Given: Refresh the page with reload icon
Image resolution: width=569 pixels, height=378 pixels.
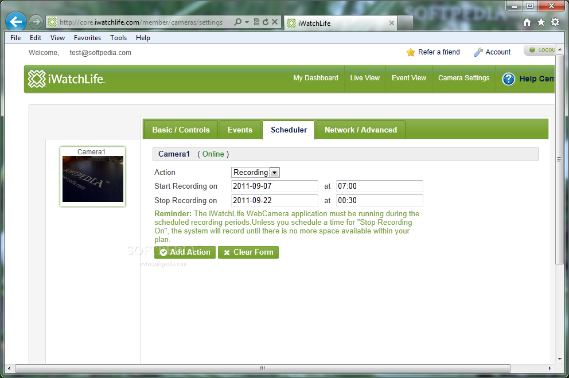Looking at the screenshot, I should click(266, 22).
